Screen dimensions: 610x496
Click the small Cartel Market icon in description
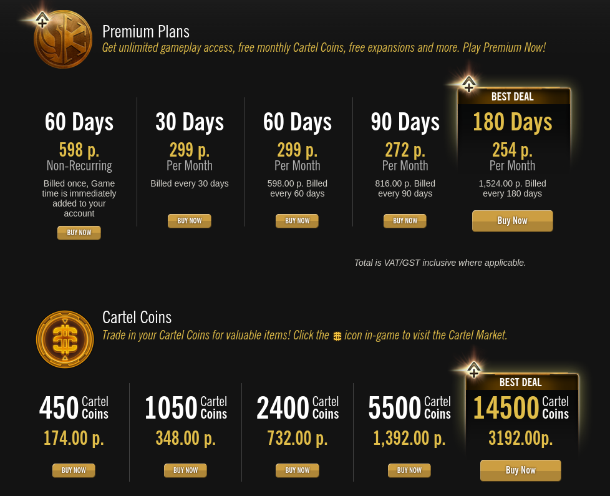click(x=337, y=336)
